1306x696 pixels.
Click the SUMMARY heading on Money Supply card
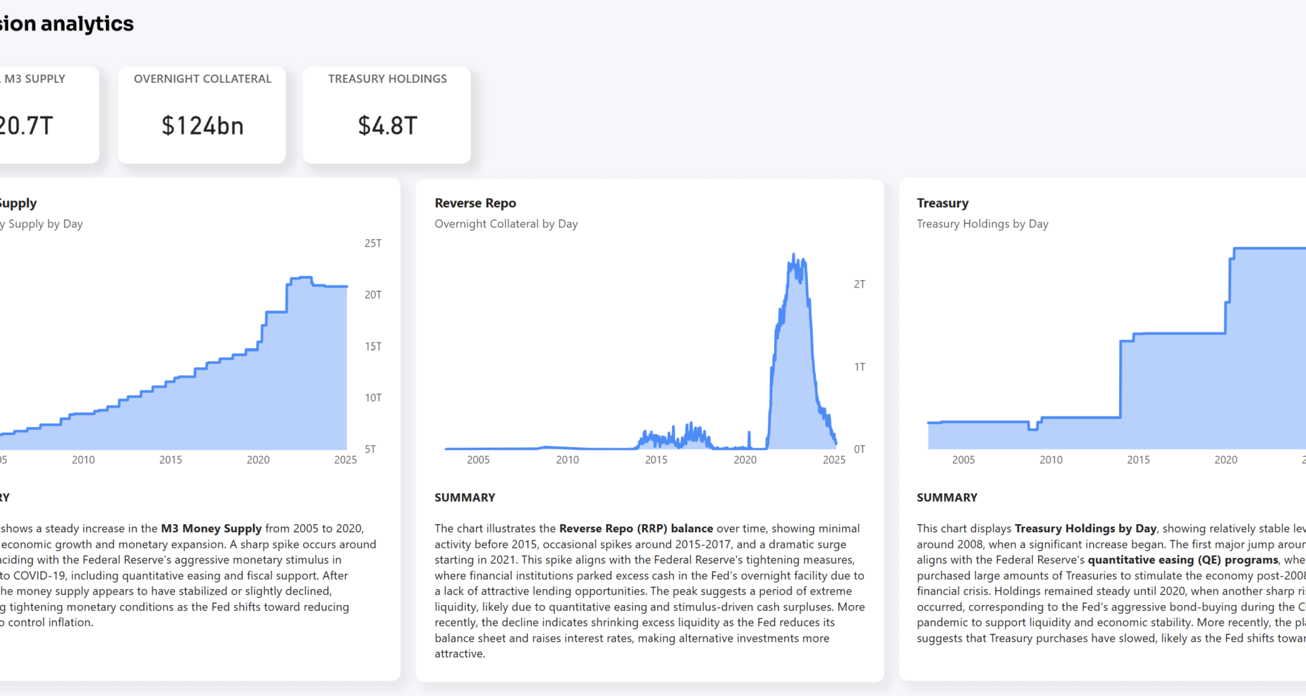(x=5, y=497)
